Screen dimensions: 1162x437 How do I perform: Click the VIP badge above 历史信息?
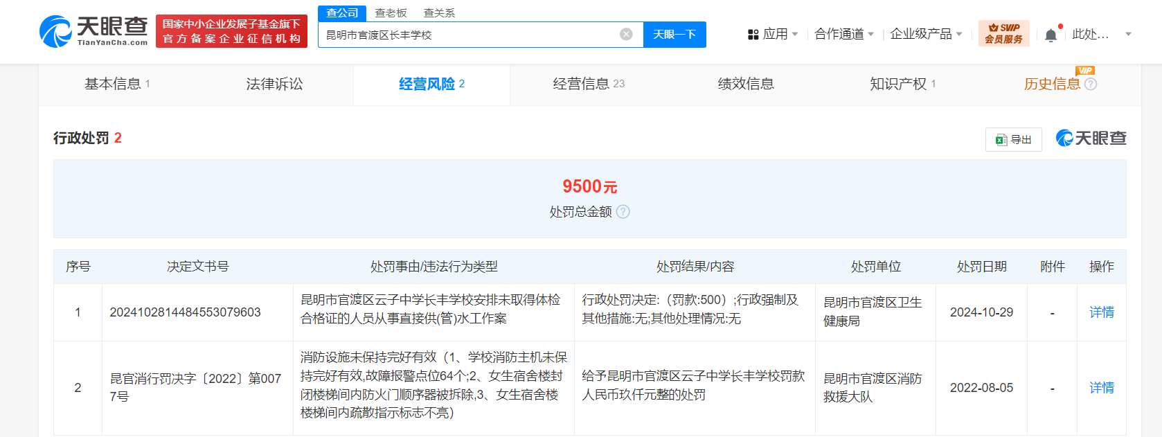coord(1084,71)
